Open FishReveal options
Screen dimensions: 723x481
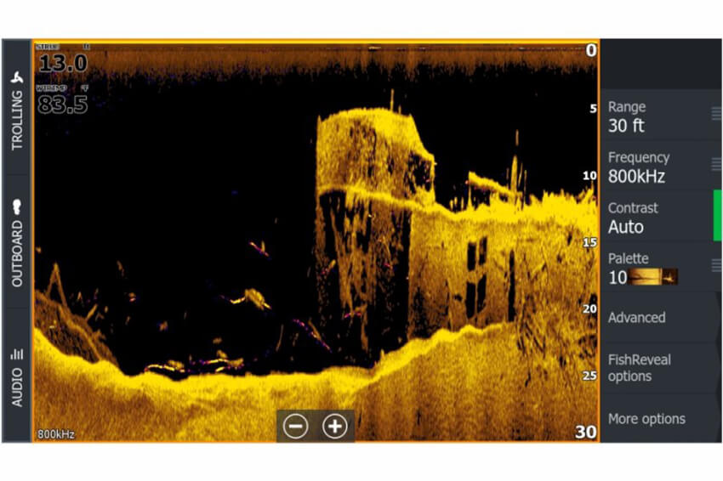coord(639,367)
